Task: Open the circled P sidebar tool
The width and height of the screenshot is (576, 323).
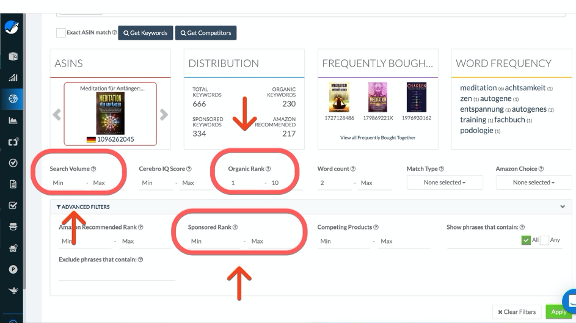Action: [13, 269]
